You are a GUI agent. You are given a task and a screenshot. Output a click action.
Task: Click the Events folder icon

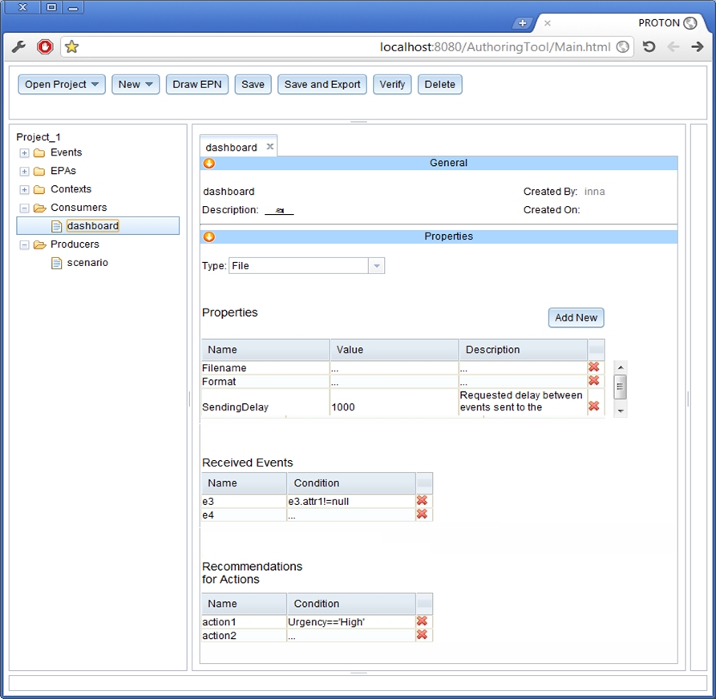point(39,152)
